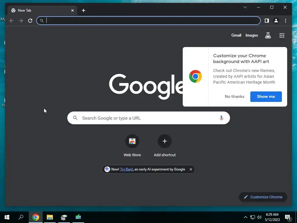Select the New Tab tab
Screen dimensions: 297x223
pos(42,10)
